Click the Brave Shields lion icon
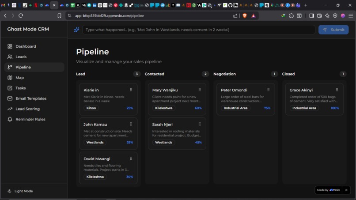Screen dimensions: 356x200 pos(245,15)
